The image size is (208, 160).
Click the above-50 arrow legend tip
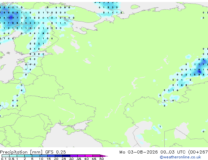tap(104, 156)
